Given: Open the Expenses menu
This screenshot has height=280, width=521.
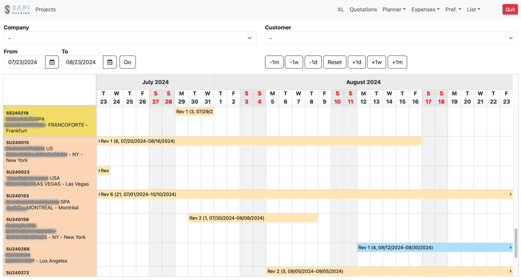Looking at the screenshot, I should [x=425, y=10].
